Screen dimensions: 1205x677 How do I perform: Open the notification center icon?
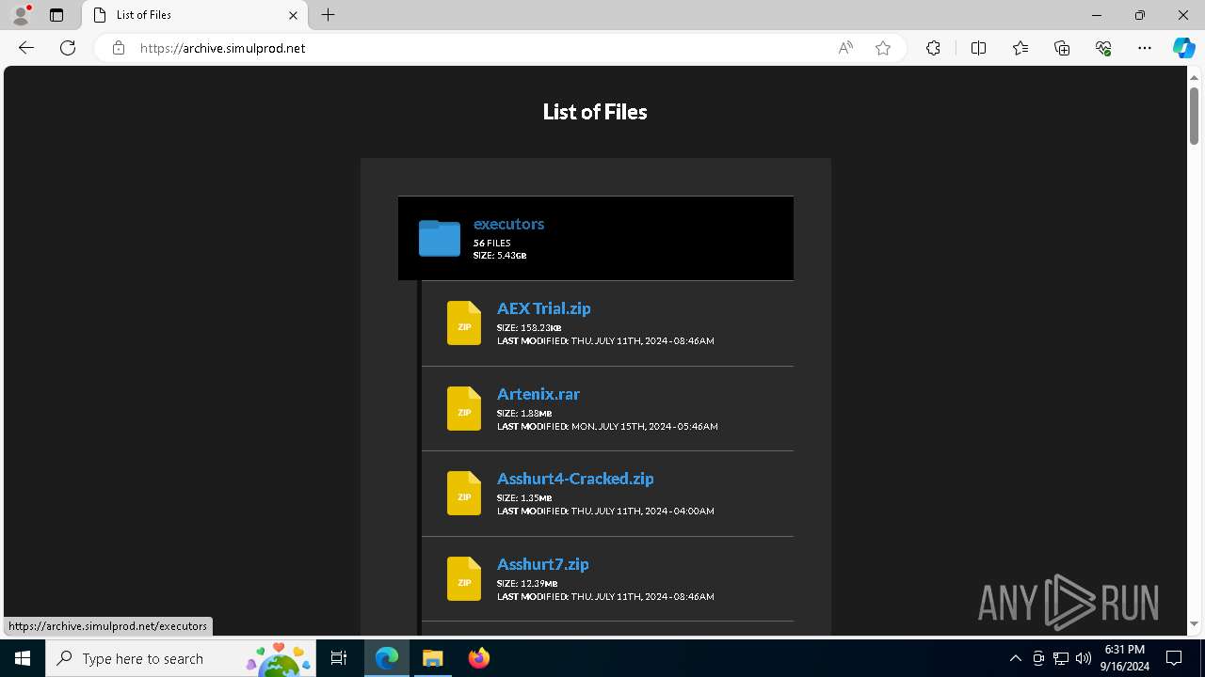1174,658
